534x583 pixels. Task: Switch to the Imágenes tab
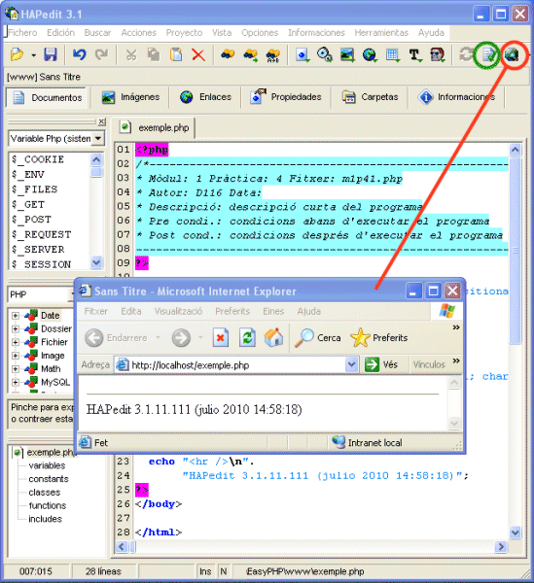[x=130, y=97]
